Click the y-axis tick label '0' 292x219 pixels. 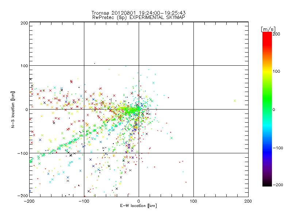(x=27, y=110)
